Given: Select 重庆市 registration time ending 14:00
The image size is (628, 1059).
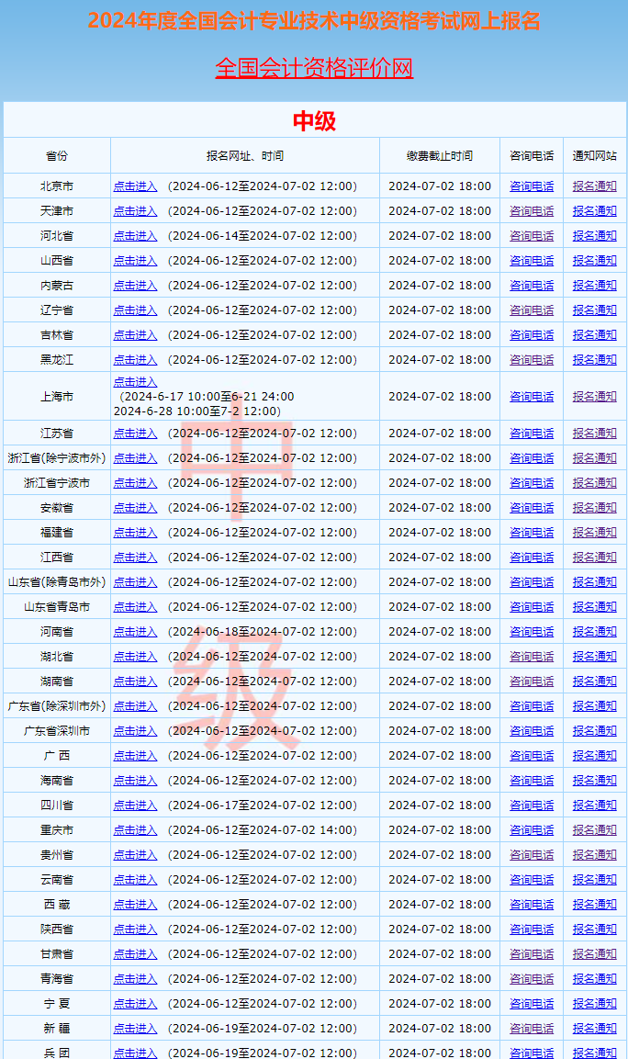Looking at the screenshot, I should [x=263, y=830].
